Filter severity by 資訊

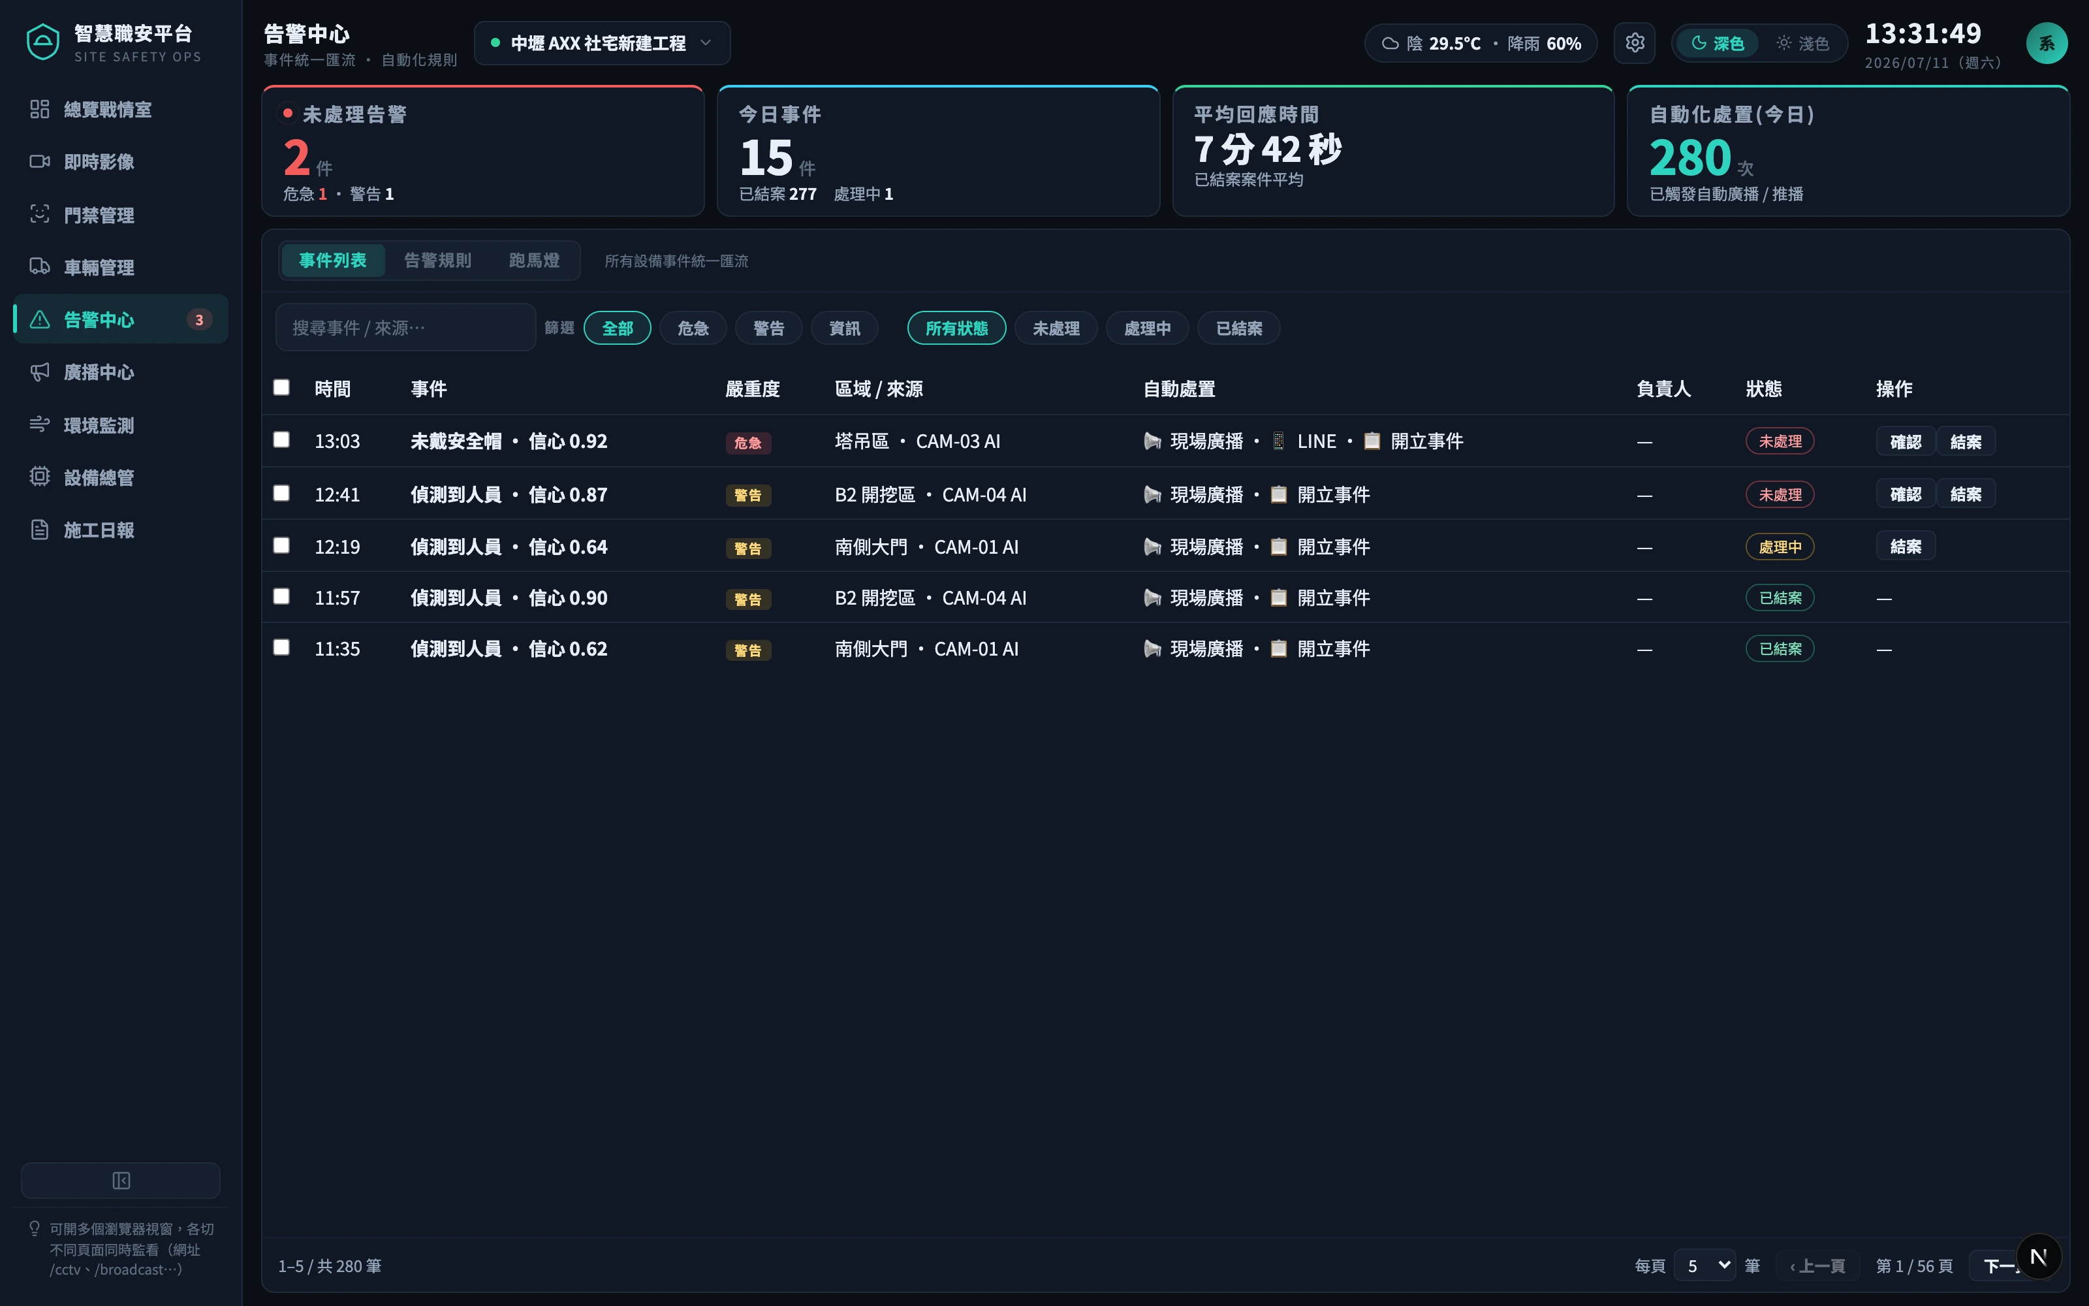point(844,328)
